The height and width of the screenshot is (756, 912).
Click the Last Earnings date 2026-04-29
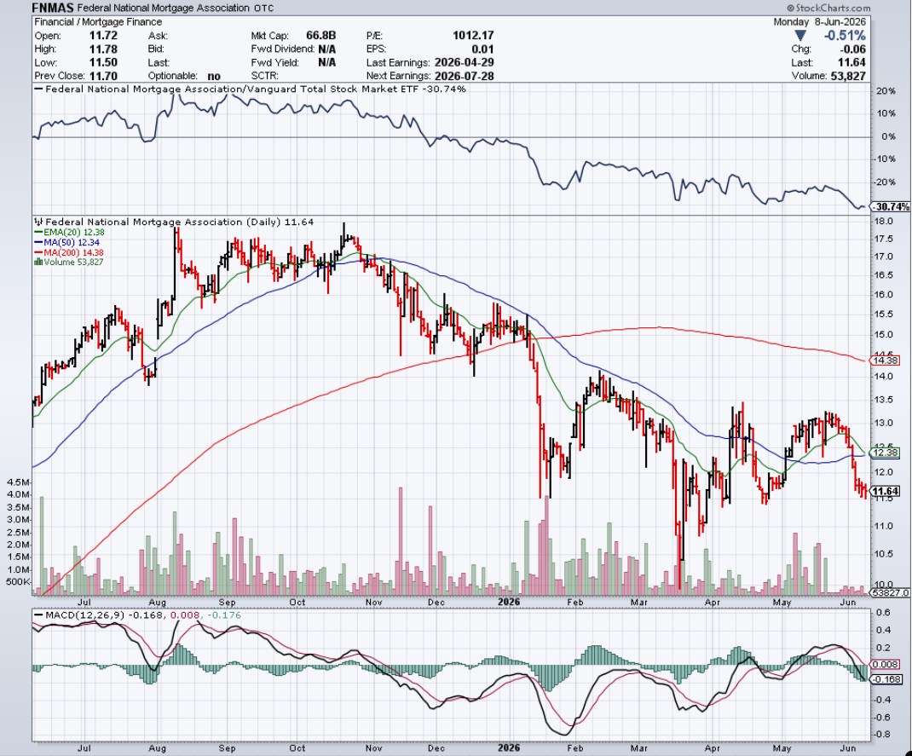tap(465, 62)
